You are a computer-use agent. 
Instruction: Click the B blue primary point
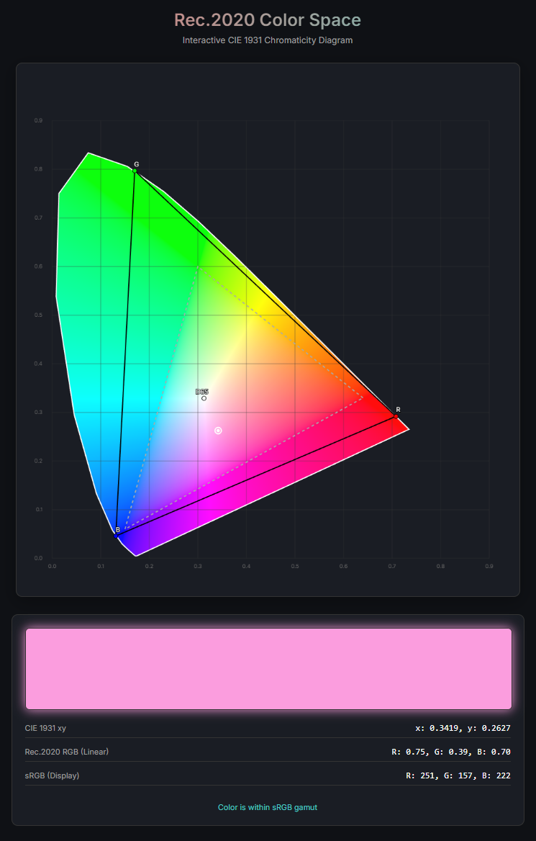tap(116, 536)
